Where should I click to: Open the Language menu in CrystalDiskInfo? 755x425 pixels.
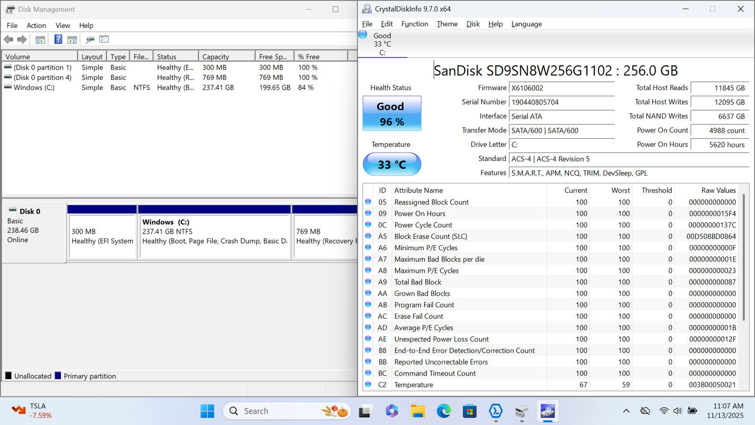[x=526, y=24]
